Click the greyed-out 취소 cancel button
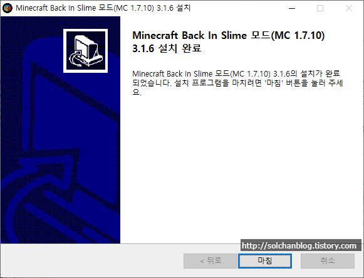This screenshot has height=278, width=364. (x=328, y=261)
